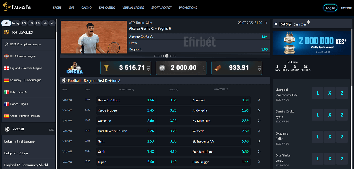The image size is (354, 169).
Task: Click the Omoka jackpot logo
Action: (75, 68)
